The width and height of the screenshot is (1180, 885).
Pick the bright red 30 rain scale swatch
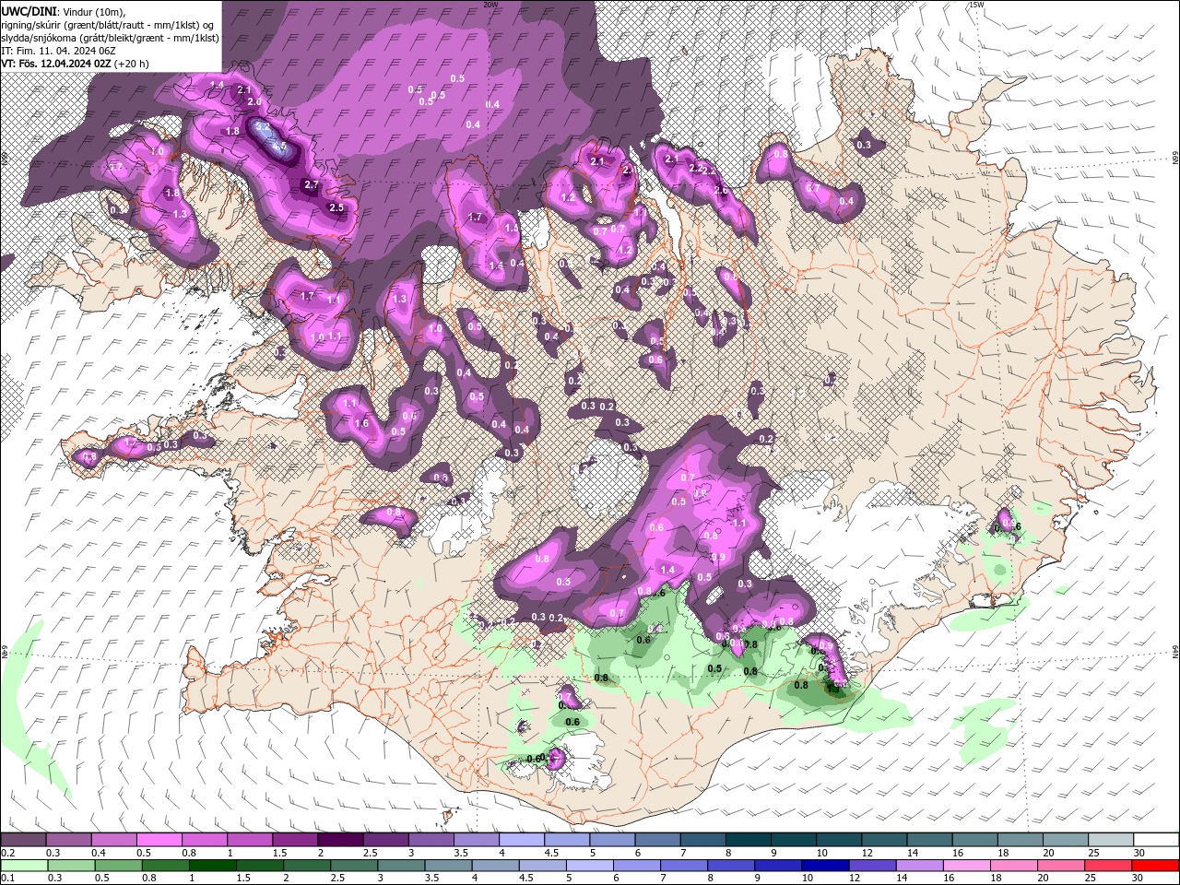[1153, 866]
